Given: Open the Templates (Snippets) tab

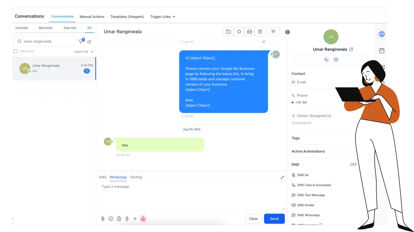Looking at the screenshot, I should click(x=127, y=16).
